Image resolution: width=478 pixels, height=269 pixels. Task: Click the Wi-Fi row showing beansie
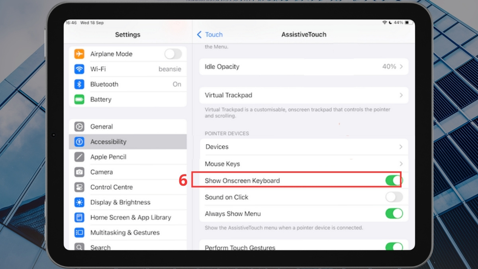point(127,69)
